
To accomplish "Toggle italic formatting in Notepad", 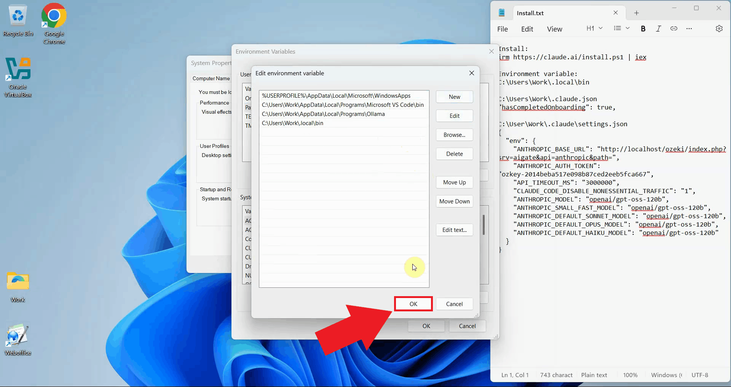I will pyautogui.click(x=658, y=29).
